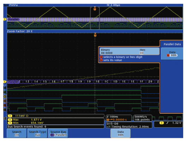Open the Search Type Bus menu

click(37, 133)
